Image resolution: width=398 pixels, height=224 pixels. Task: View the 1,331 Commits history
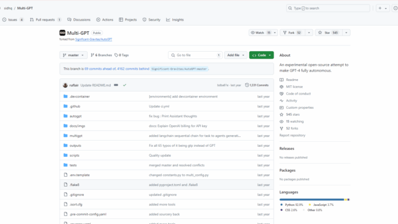(257, 85)
